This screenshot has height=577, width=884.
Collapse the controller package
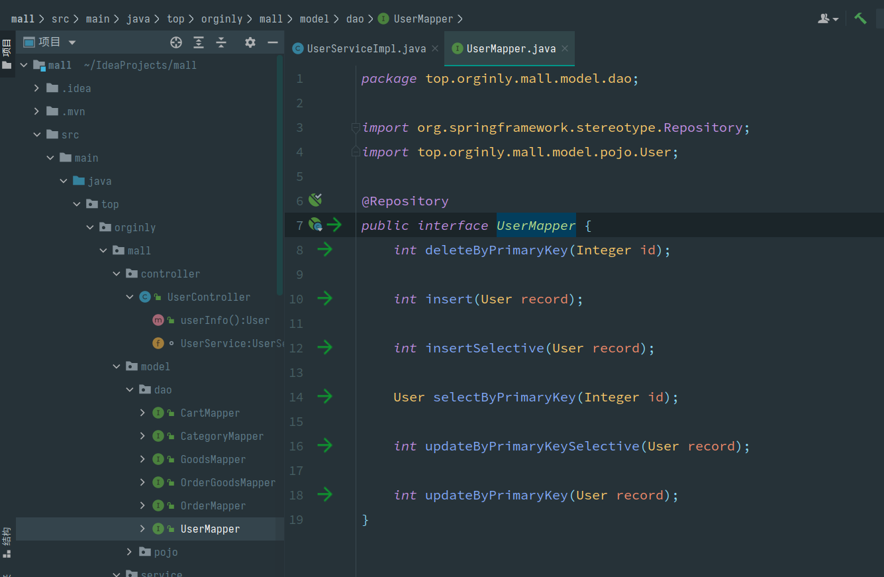point(117,274)
